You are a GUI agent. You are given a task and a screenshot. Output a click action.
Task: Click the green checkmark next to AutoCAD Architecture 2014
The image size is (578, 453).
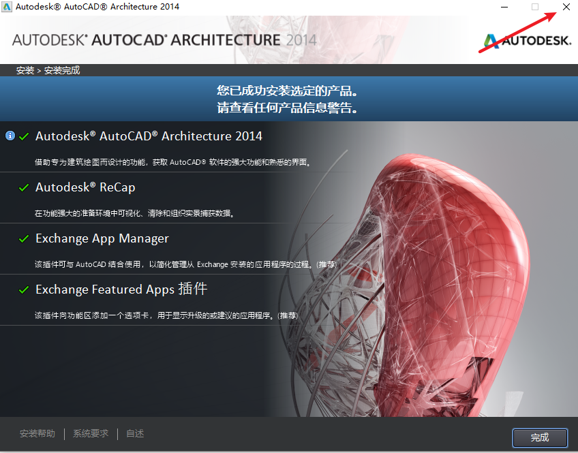coord(25,136)
